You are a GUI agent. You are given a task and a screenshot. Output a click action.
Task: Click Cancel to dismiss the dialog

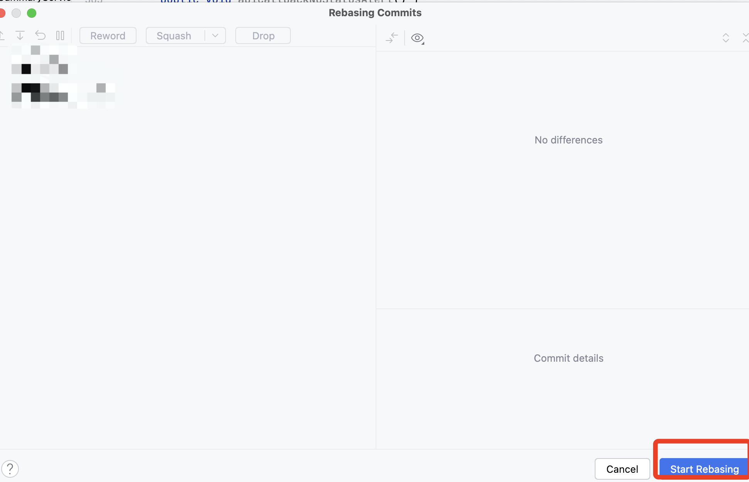click(x=622, y=469)
